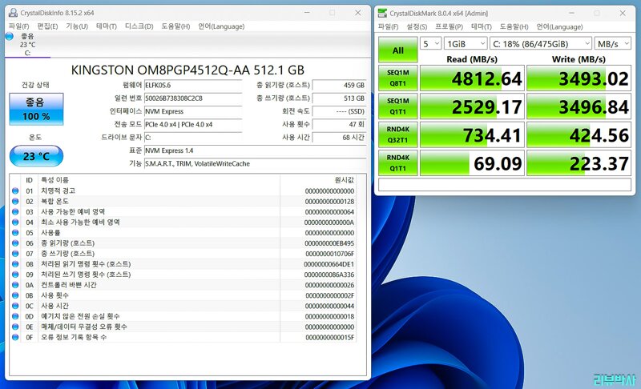Expand unit dropdown showing MB/s
Viewport: 641px width, 389px height.
[613, 43]
